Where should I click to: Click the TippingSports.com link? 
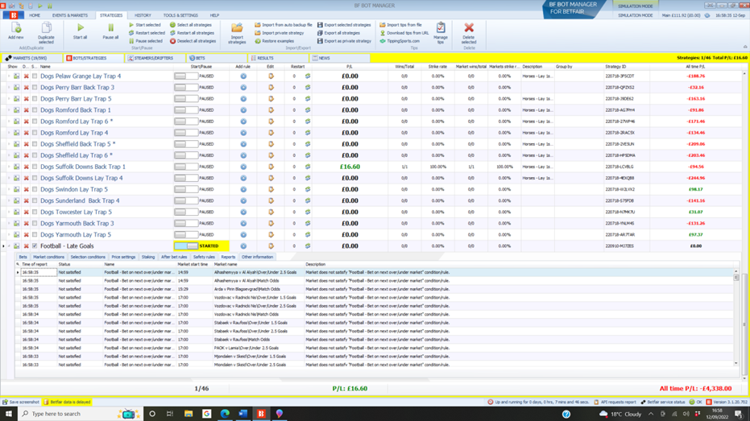pos(400,41)
